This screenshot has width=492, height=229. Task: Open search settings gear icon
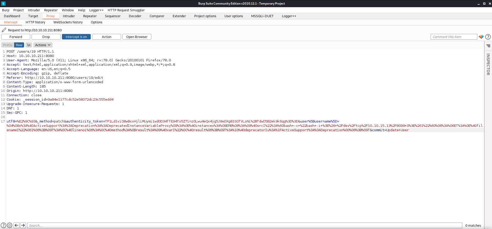[x=10, y=225]
